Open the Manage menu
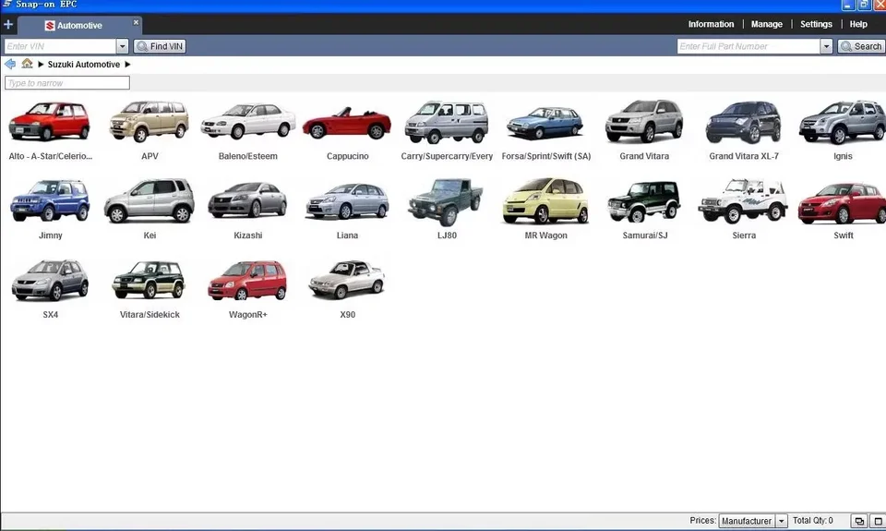The width and height of the screenshot is (886, 531). [x=767, y=24]
